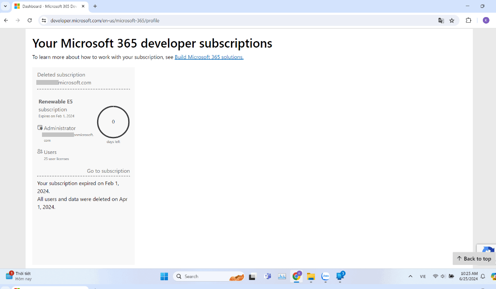Open clock showing 10:25 AM
Viewport: 496px width, 289px height.
click(469, 276)
